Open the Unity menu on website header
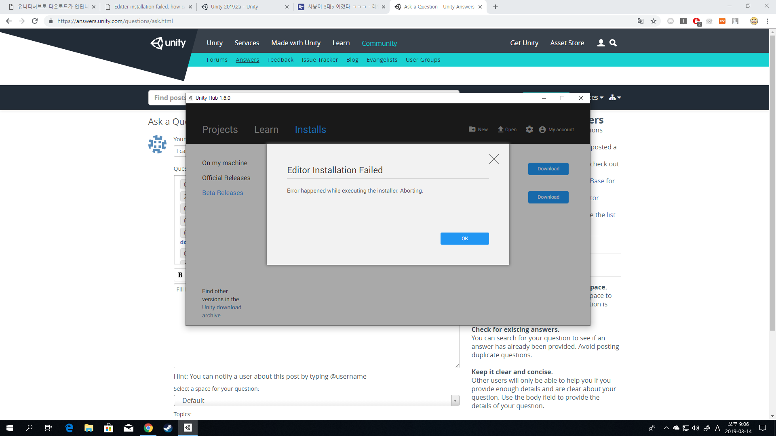This screenshot has width=776, height=436. pos(215,43)
